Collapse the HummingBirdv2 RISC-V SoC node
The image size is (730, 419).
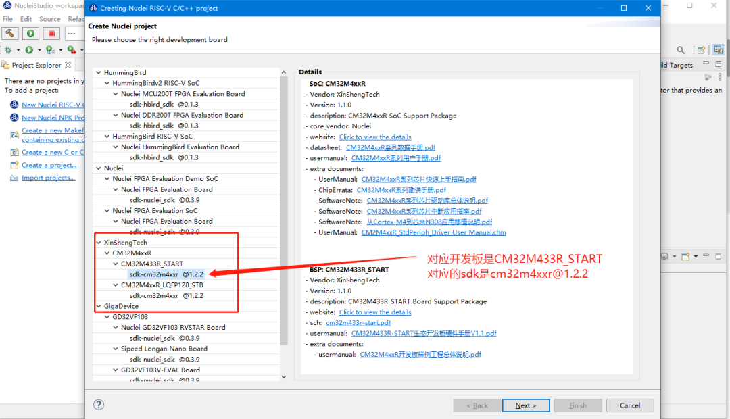(x=107, y=83)
